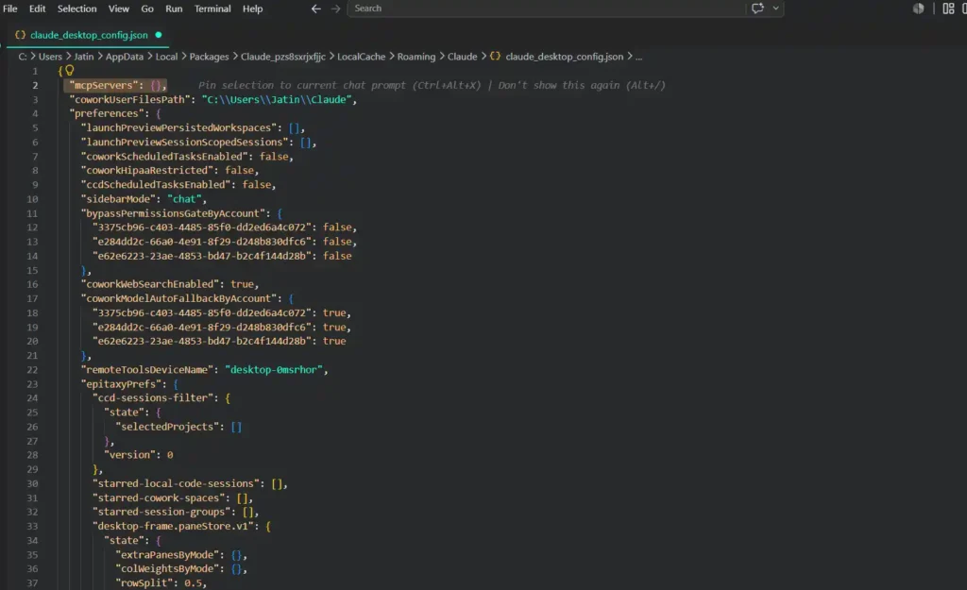The width and height of the screenshot is (967, 590).
Task: Click the breadcrumb ellipsis at the end
Action: click(639, 57)
